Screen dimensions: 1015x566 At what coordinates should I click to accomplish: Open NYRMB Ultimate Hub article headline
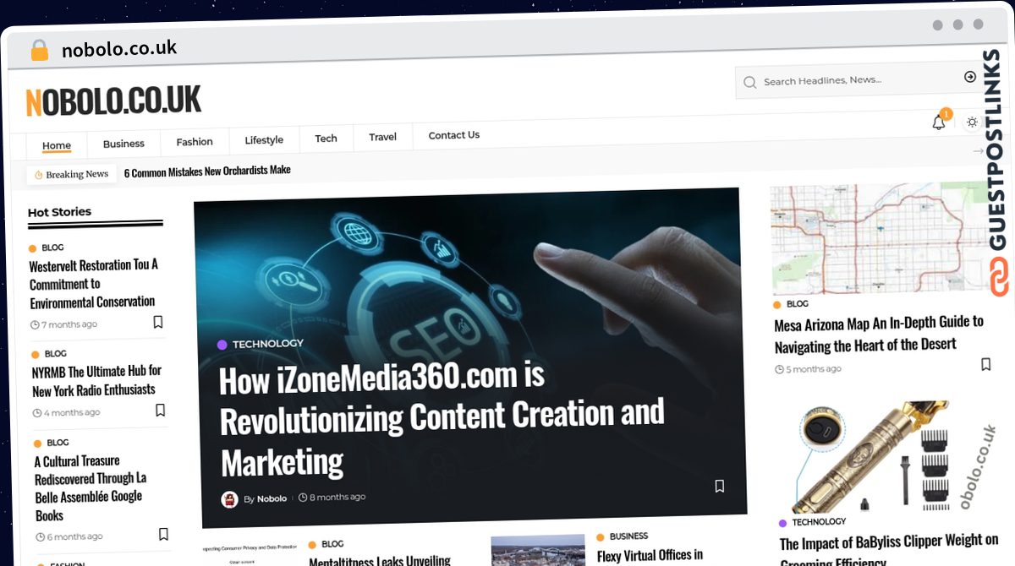[96, 380]
